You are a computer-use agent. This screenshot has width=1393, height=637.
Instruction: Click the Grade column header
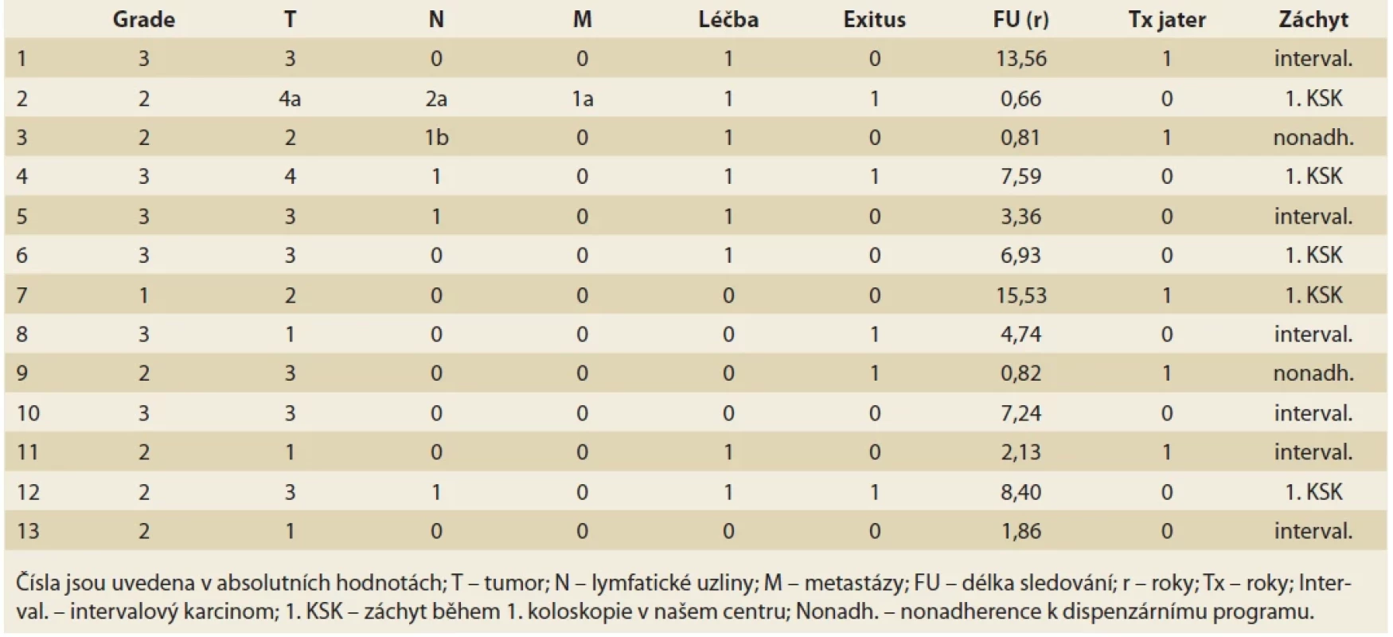(x=144, y=20)
